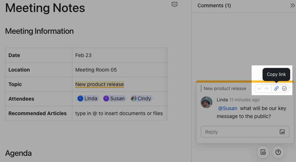The image size is (296, 162).
Task: Click the Feb 23 date cell
Action: point(83,55)
